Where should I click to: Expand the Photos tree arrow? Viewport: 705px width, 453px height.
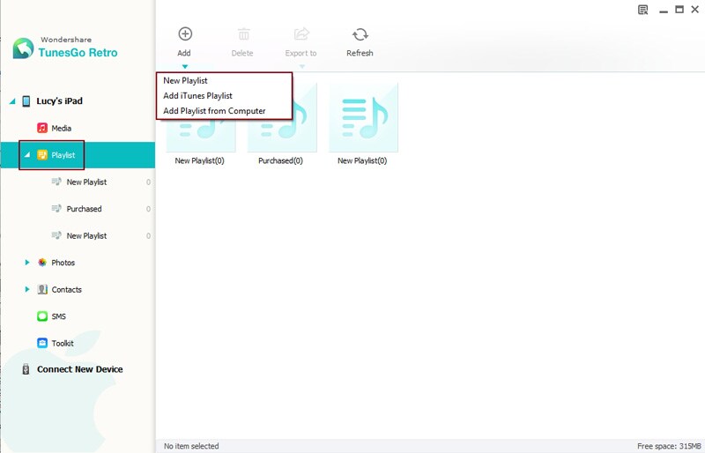(27, 263)
